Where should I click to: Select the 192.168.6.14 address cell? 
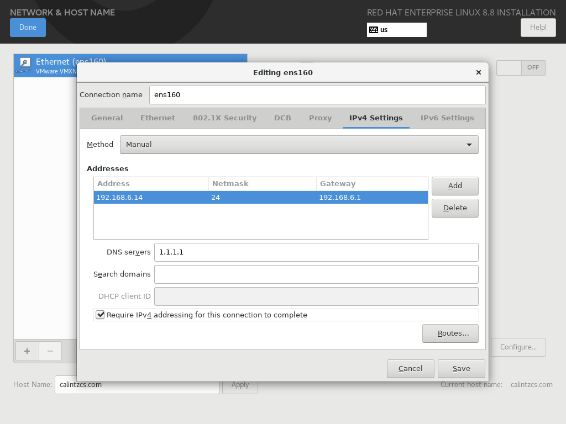point(151,198)
